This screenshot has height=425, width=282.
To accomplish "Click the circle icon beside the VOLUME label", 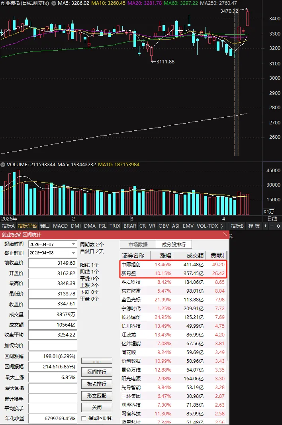I will pyautogui.click(x=3, y=165).
